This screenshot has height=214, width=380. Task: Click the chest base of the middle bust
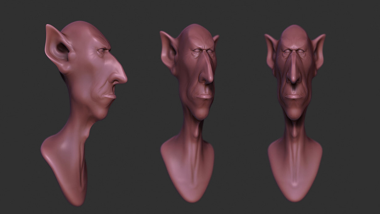(188, 172)
